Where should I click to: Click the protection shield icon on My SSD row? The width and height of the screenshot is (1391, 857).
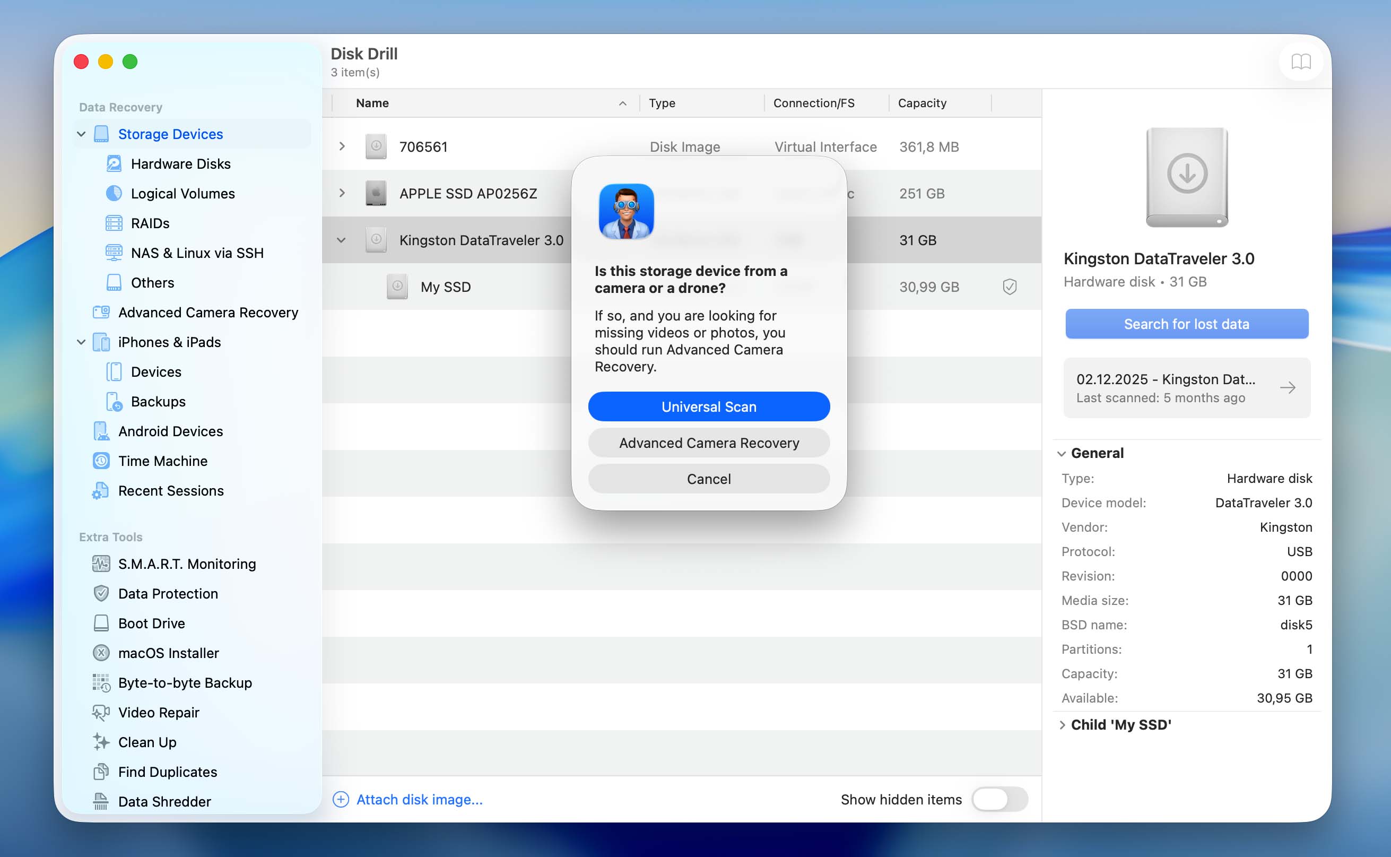(1010, 287)
